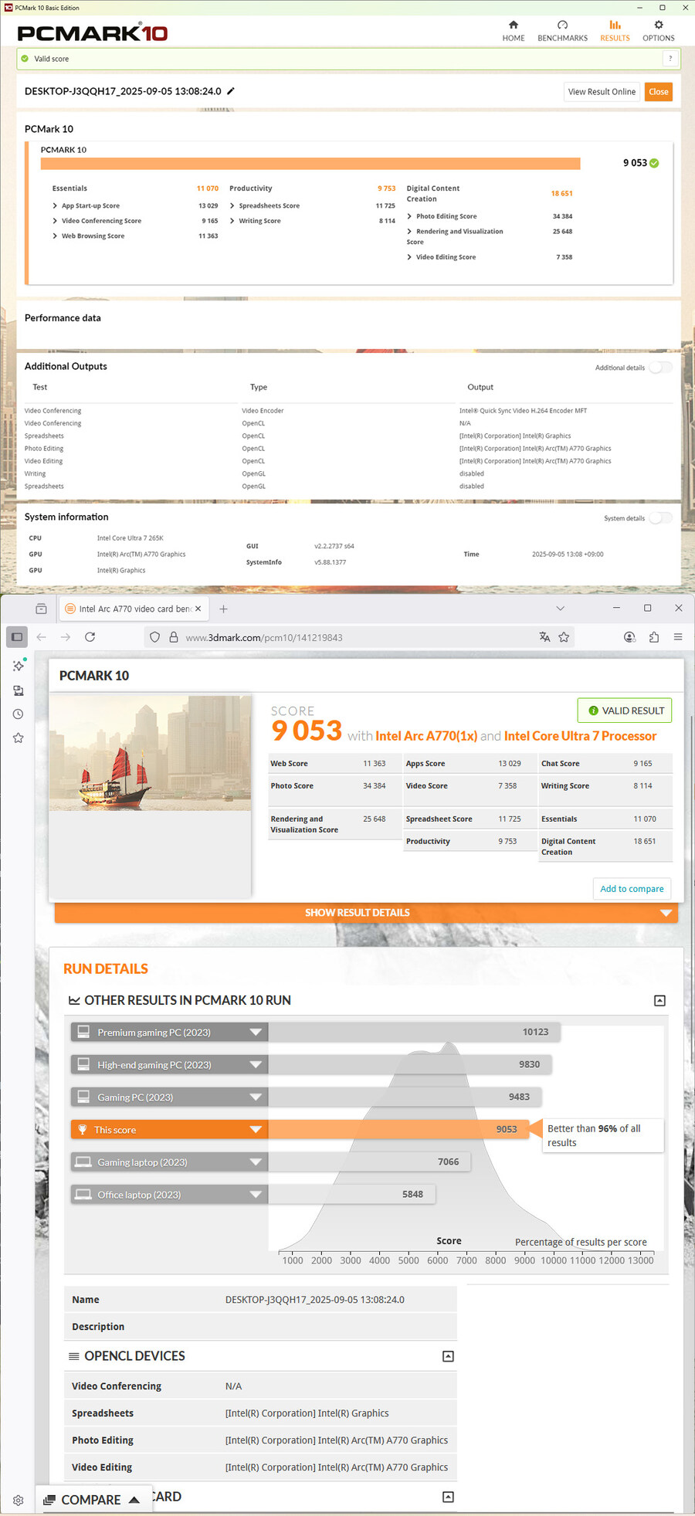Reload the 3dmark page
The image size is (695, 1516).
click(x=90, y=637)
